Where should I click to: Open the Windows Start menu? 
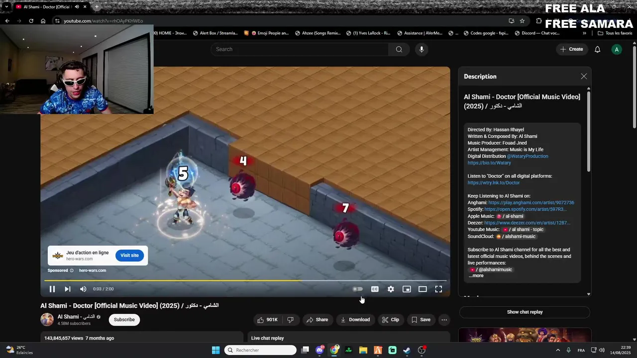(215, 350)
